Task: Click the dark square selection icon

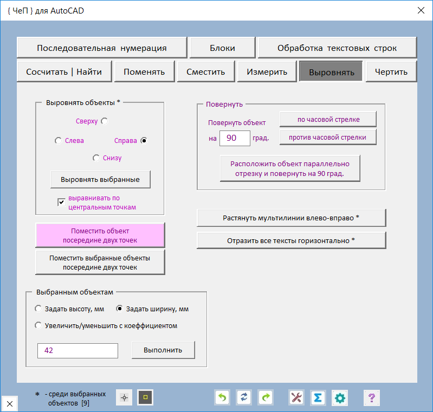Action: point(145,398)
